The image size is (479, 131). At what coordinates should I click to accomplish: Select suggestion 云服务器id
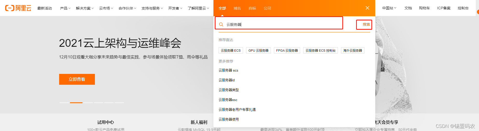tap(227, 80)
